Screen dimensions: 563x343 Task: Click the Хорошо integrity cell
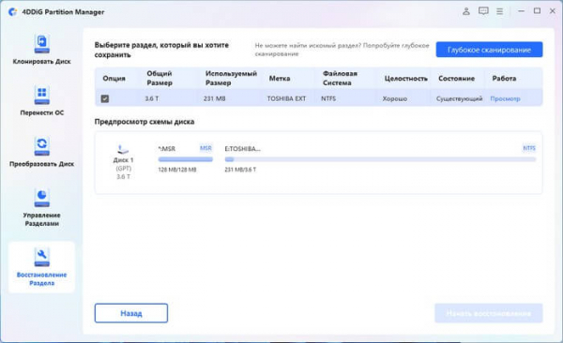[395, 98]
